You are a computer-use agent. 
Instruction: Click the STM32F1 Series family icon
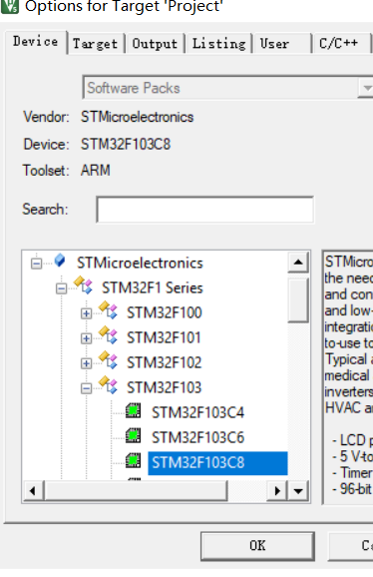pyautogui.click(x=84, y=286)
